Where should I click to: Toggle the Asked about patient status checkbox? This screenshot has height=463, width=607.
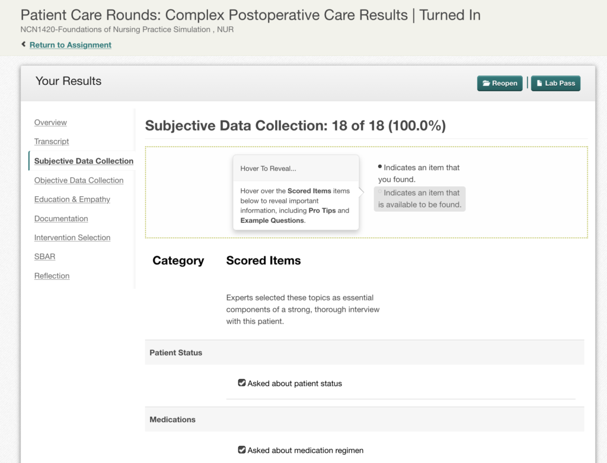(x=242, y=383)
